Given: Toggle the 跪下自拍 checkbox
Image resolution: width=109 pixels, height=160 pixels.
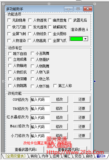Looking at the screenshot, I should coord(10,54).
